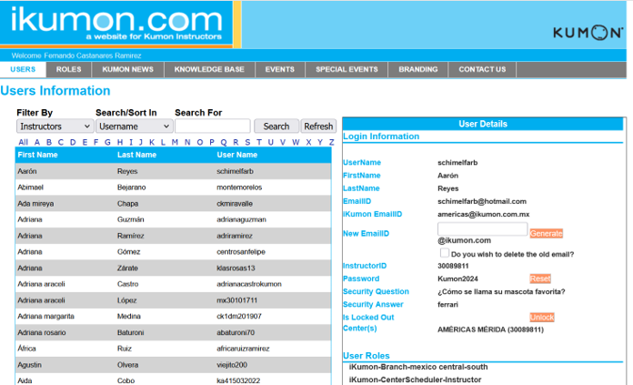Screen dimensions: 633x385
Task: Open the Roles tab
Action: [x=68, y=69]
